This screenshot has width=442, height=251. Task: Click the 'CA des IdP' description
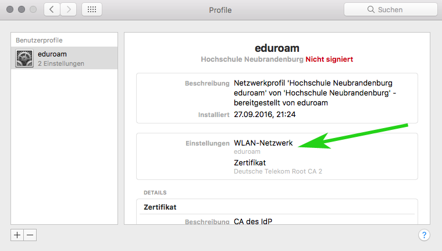coord(253,222)
